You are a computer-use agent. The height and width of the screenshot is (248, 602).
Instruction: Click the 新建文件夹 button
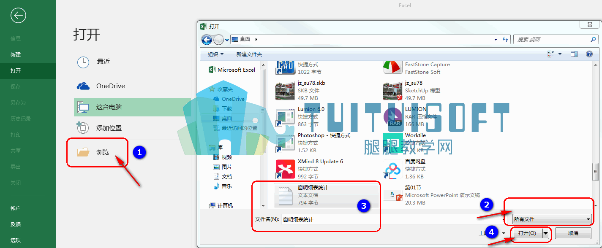point(249,54)
